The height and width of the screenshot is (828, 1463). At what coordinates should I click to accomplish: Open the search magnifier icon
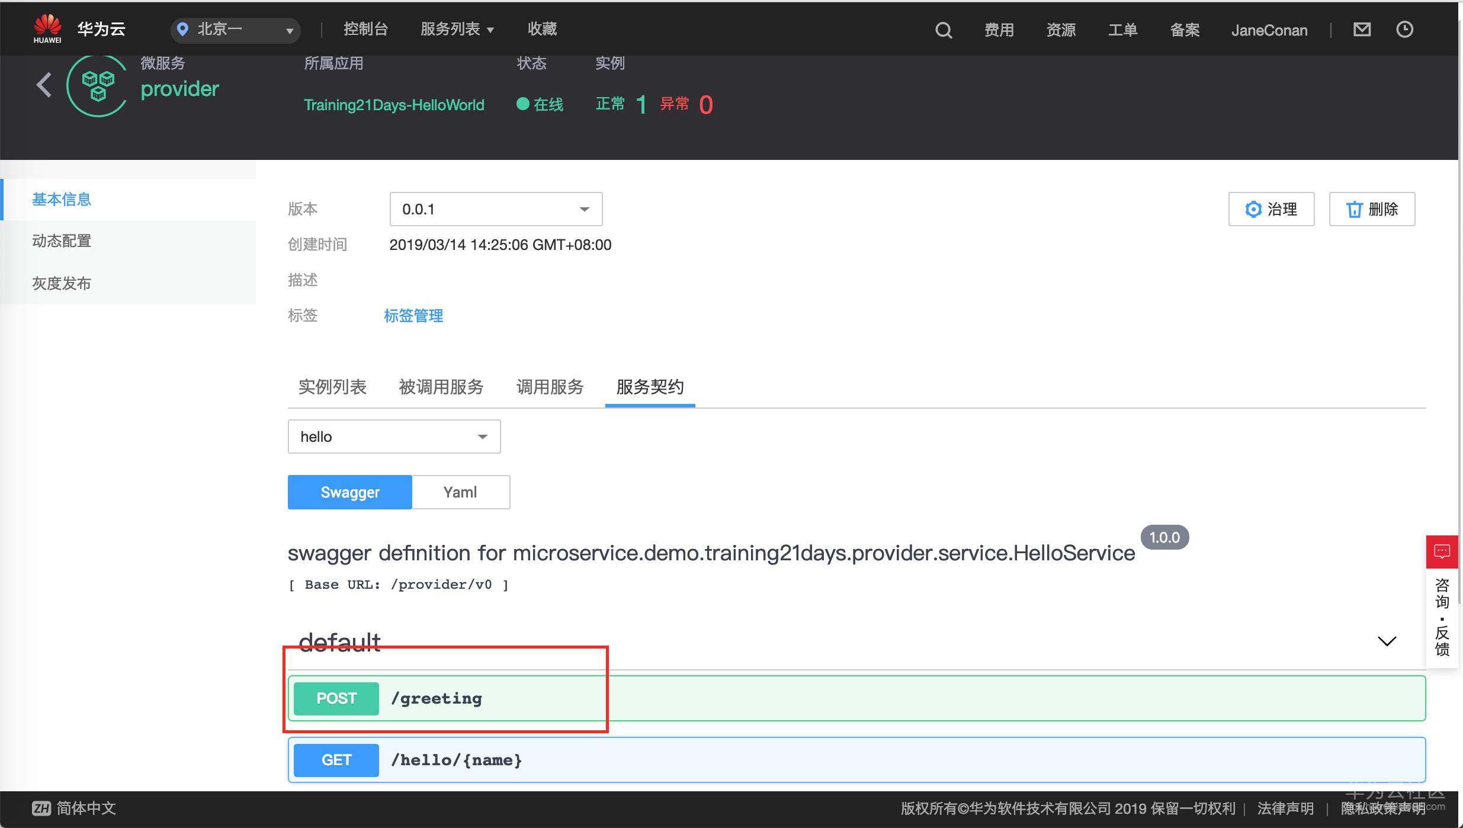(x=944, y=30)
